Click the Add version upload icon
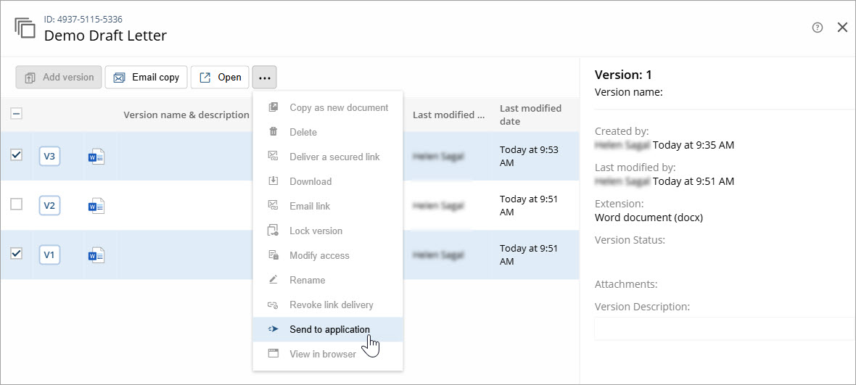The width and height of the screenshot is (856, 385). click(30, 78)
